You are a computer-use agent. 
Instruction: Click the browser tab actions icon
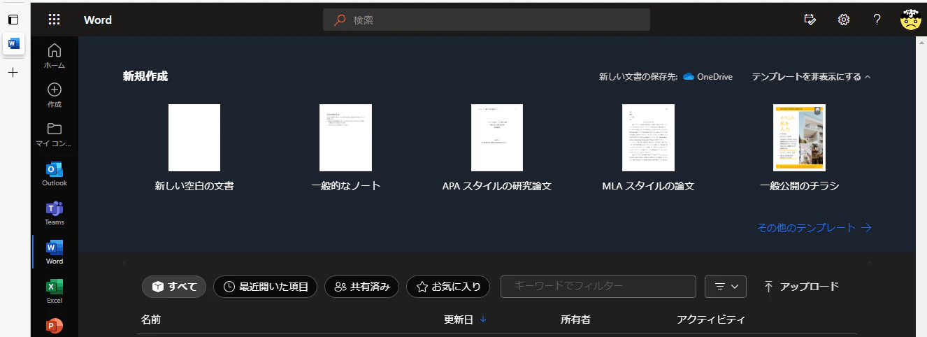(13, 20)
